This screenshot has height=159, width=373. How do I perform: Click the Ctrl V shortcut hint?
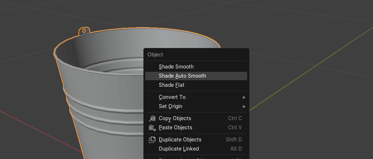coord(235,127)
